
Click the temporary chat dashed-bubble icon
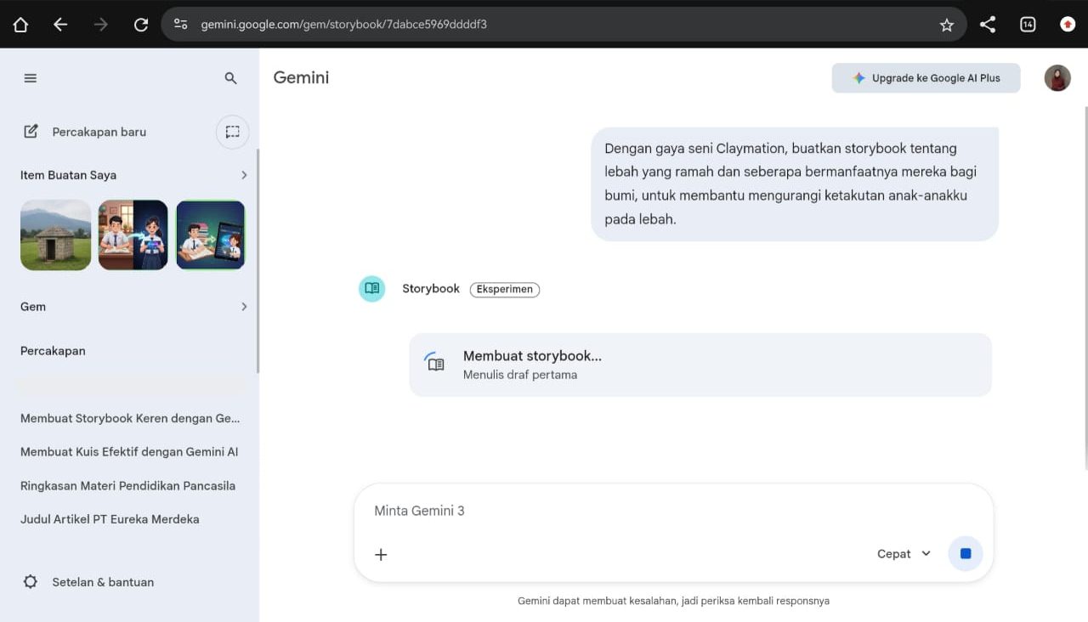click(x=232, y=132)
